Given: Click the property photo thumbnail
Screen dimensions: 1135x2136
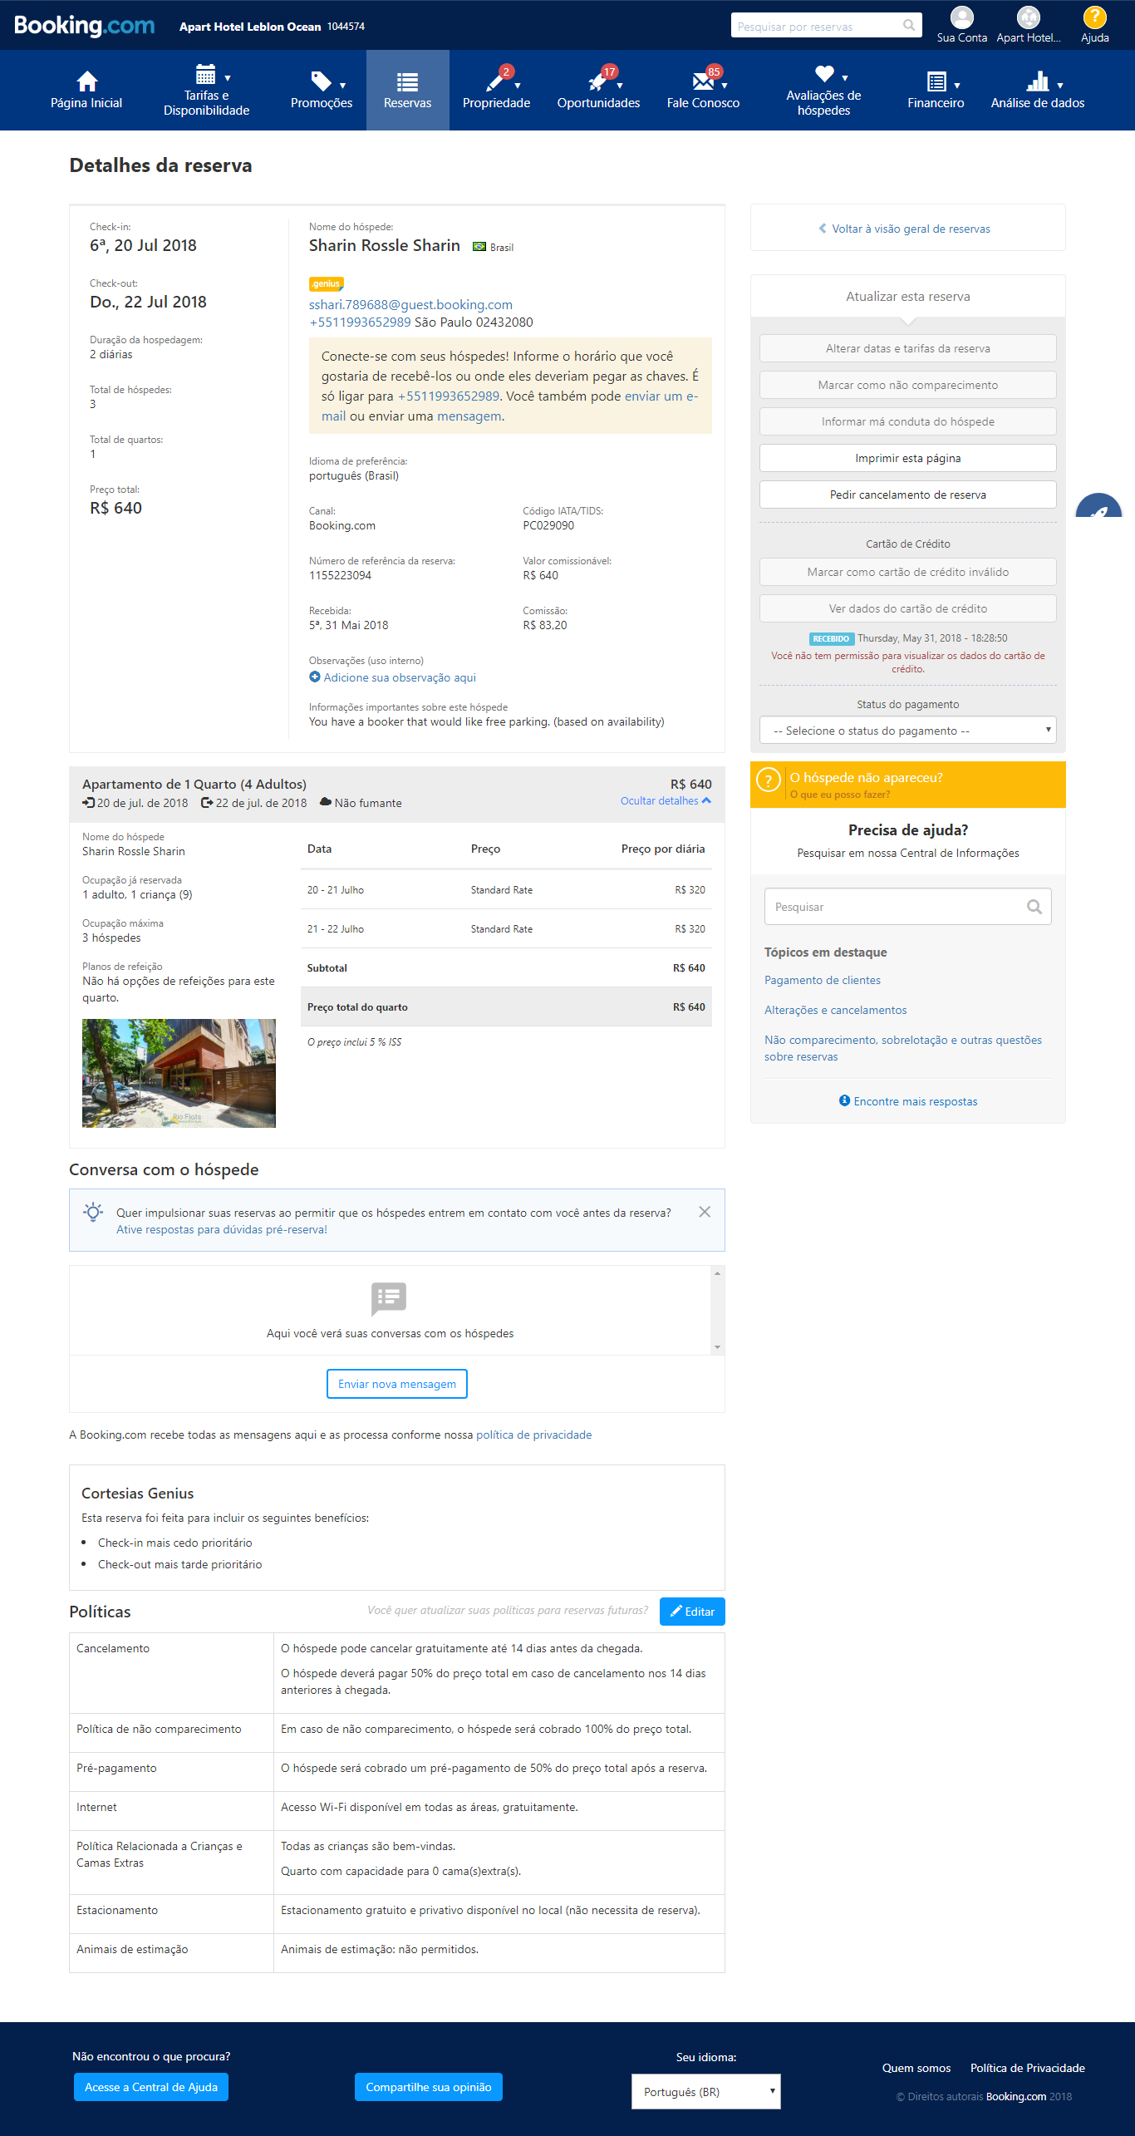Looking at the screenshot, I should pyautogui.click(x=179, y=1073).
